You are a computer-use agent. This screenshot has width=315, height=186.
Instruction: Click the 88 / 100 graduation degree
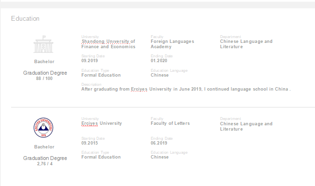coord(44,79)
